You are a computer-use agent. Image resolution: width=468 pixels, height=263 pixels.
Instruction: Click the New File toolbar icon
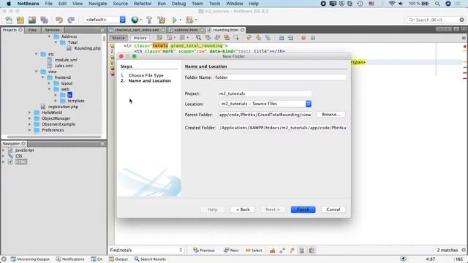[9, 20]
